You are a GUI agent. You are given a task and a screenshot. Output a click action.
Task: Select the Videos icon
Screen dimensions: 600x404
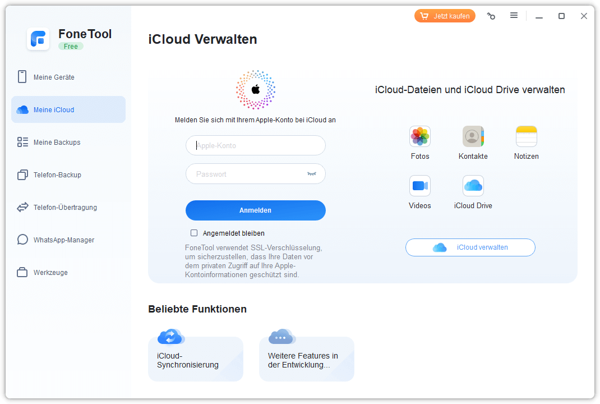tap(419, 186)
